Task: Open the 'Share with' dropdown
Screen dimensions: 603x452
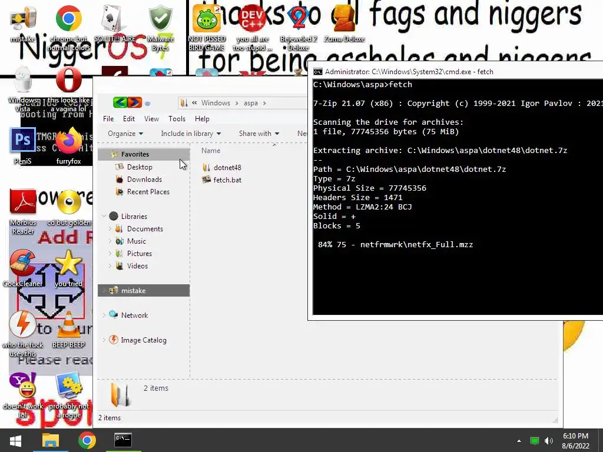Action: point(259,134)
